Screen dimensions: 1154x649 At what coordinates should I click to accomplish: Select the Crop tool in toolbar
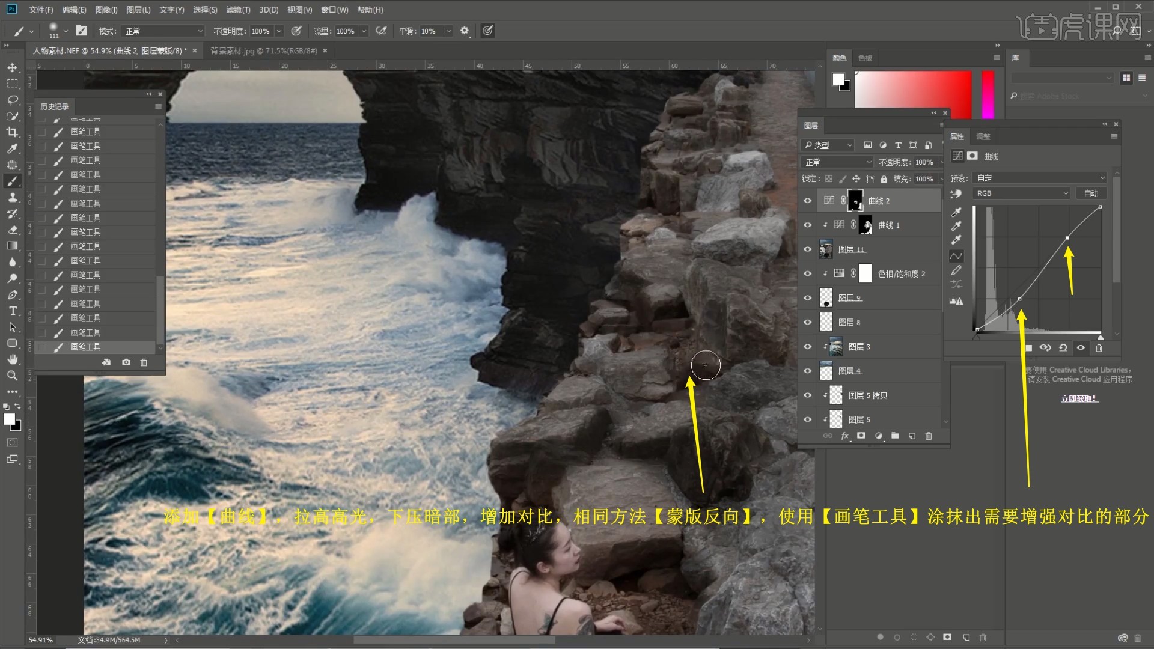coord(12,132)
